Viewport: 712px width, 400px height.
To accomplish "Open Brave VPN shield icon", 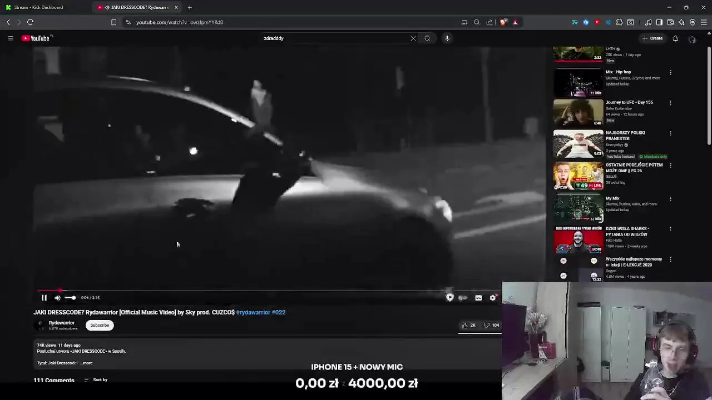I will coord(693,22).
